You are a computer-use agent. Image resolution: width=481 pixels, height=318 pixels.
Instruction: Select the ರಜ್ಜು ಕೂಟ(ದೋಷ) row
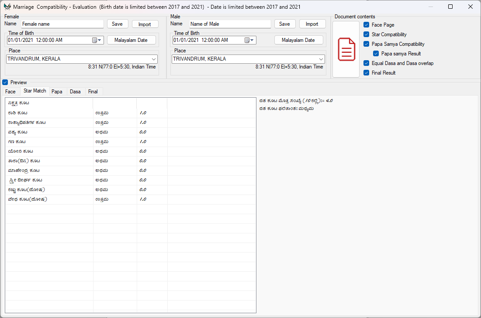pos(130,190)
